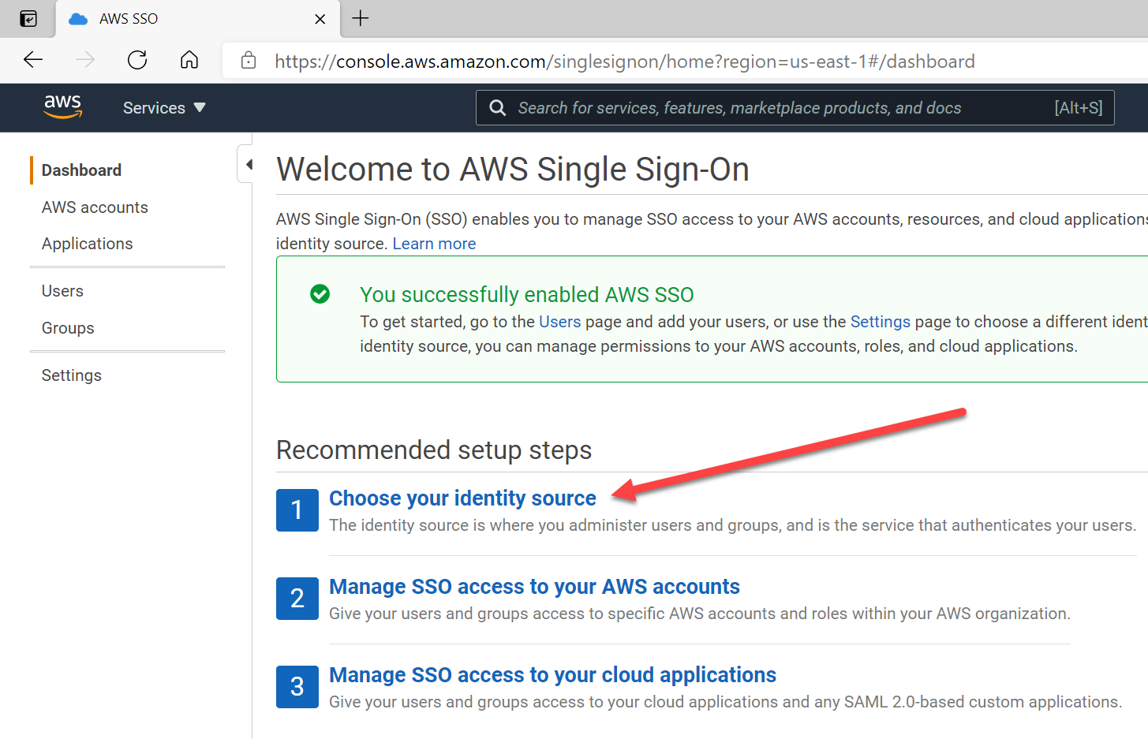Screen dimensions: 1148x739
Task: Open a new browser tab
Action: 361,18
